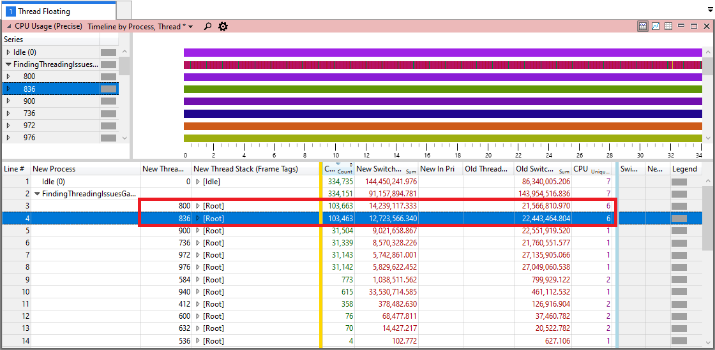Image resolution: width=715 pixels, height=350 pixels.
Task: Select value 22,551,919.520 in line 5
Action: coord(546,230)
